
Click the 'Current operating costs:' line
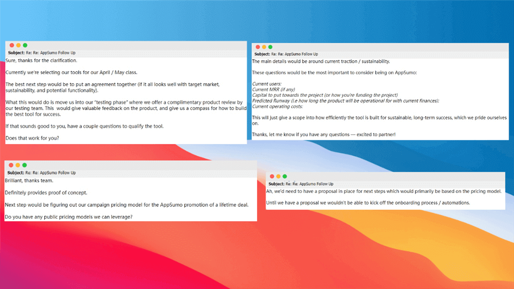point(278,106)
